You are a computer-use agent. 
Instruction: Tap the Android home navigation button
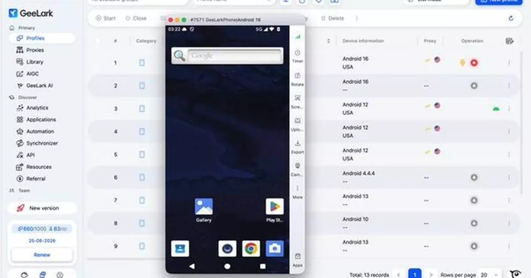227,267
